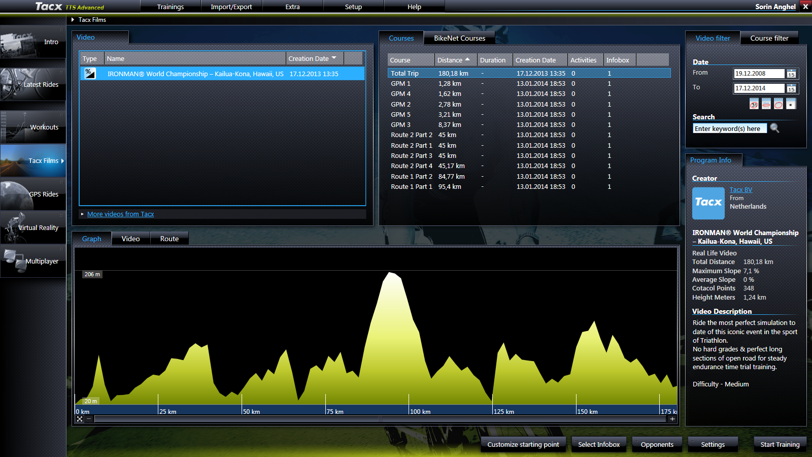Open the Virtual Reality section
812x457 pixels.
pyautogui.click(x=33, y=227)
